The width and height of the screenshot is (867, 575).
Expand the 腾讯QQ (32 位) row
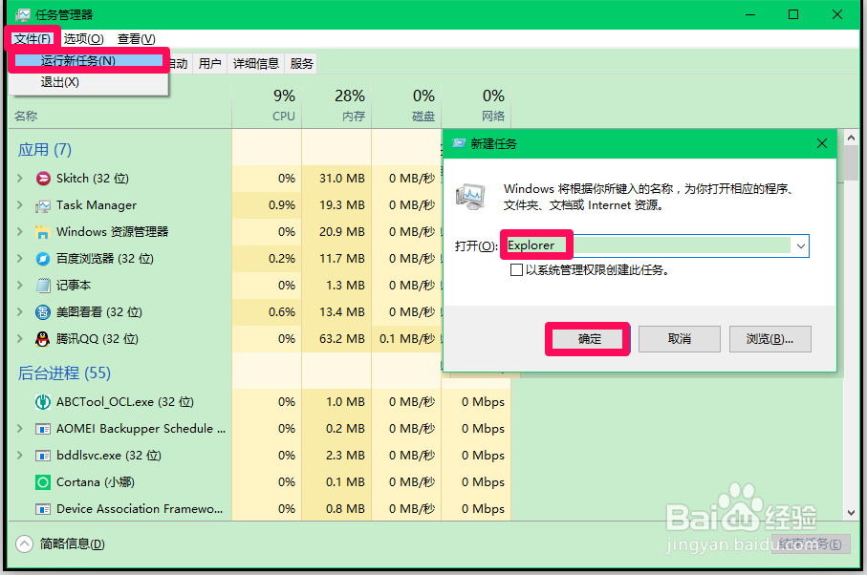[20, 338]
